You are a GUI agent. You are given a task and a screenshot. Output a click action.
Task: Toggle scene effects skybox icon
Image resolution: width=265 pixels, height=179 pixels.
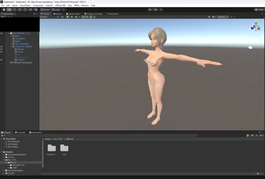tap(76, 17)
